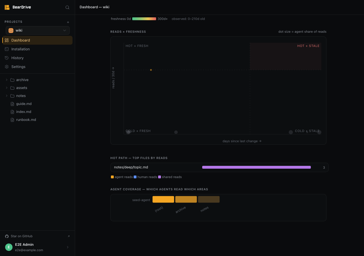
Task: Click the runbook.md file icon
Action: [12, 120]
